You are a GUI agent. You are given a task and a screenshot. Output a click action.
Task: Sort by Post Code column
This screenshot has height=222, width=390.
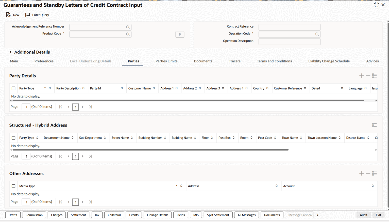coord(275,138)
